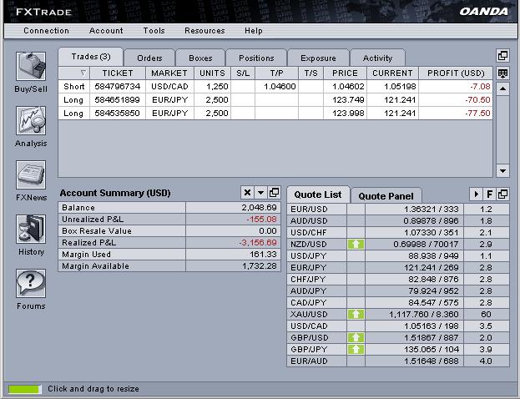520x399 pixels.
Task: Open the Connection menu
Action: [46, 31]
